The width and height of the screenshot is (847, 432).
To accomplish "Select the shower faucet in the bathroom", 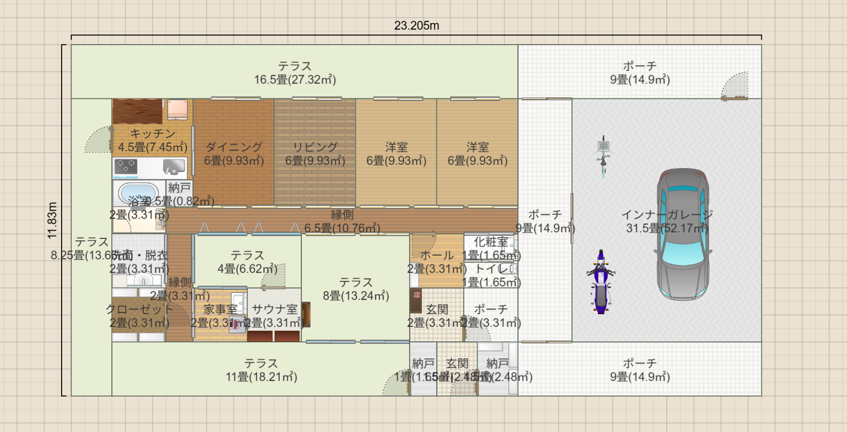I will pos(161,218).
